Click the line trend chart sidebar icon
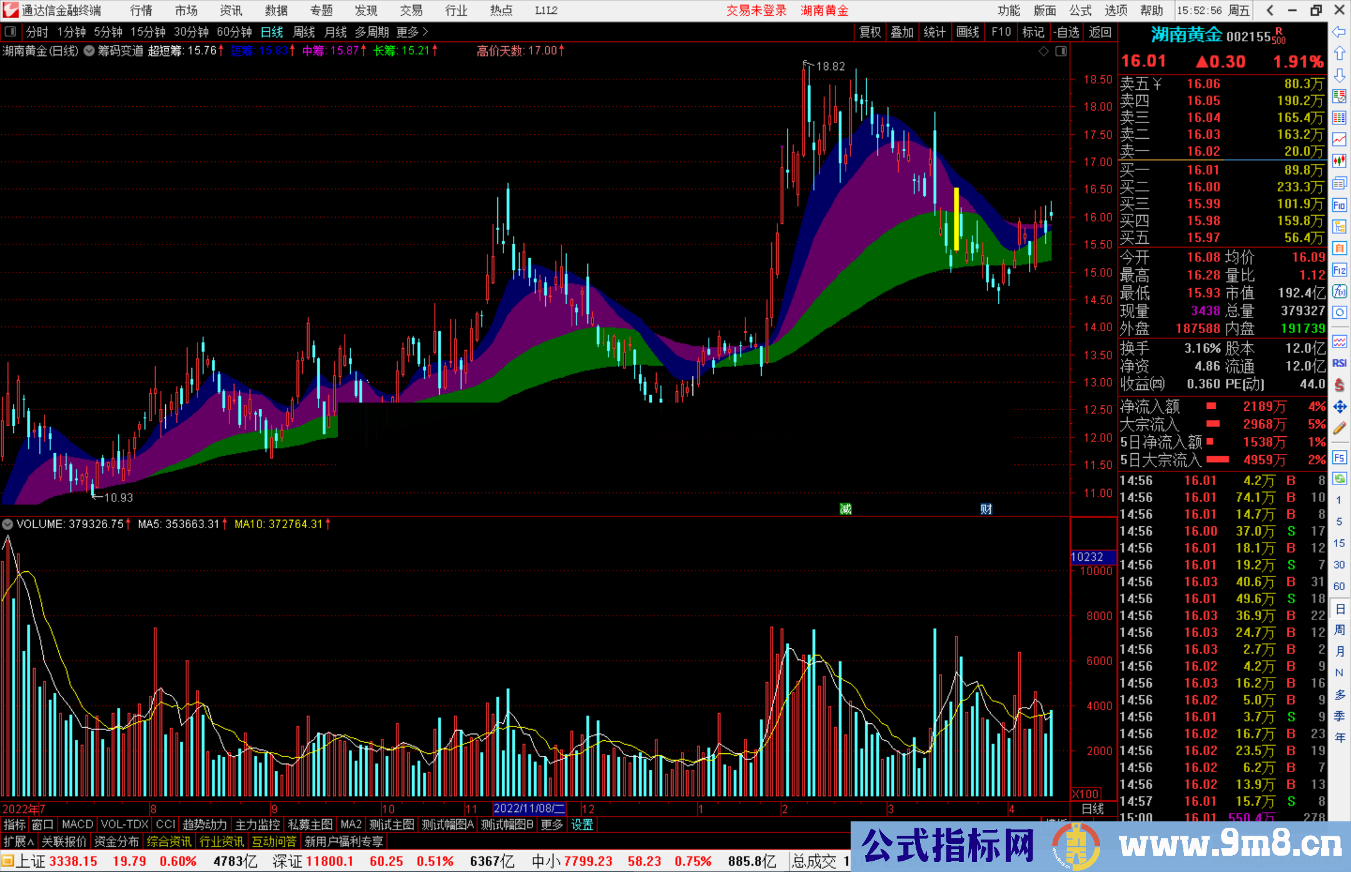 point(1339,139)
